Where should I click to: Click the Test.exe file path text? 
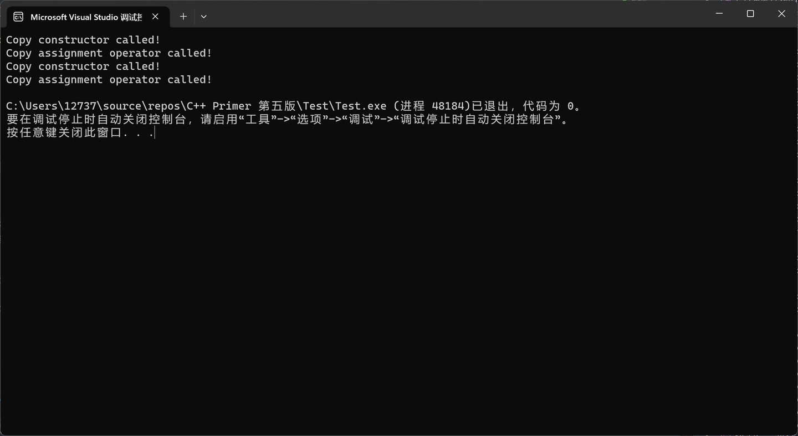194,105
